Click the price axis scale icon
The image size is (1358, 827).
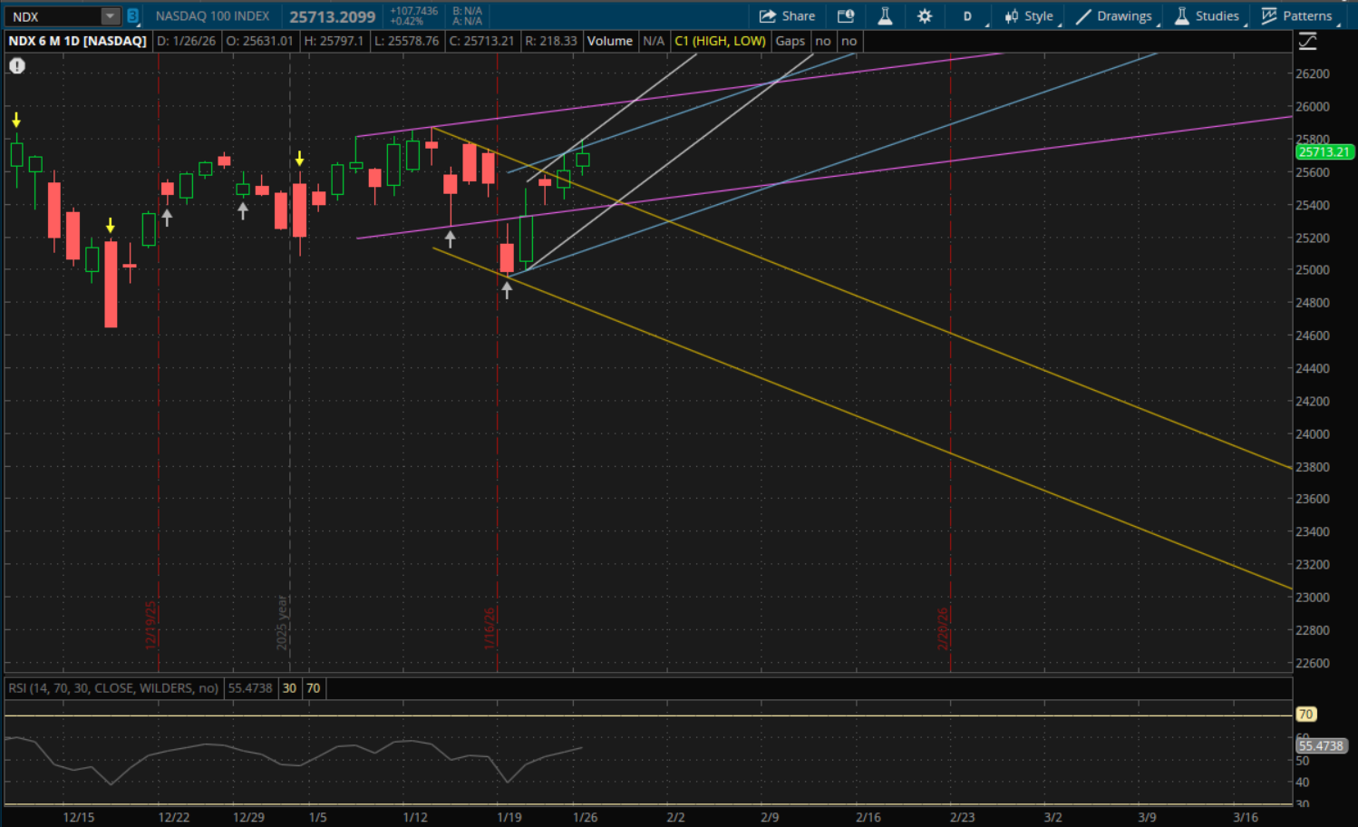pos(1307,41)
